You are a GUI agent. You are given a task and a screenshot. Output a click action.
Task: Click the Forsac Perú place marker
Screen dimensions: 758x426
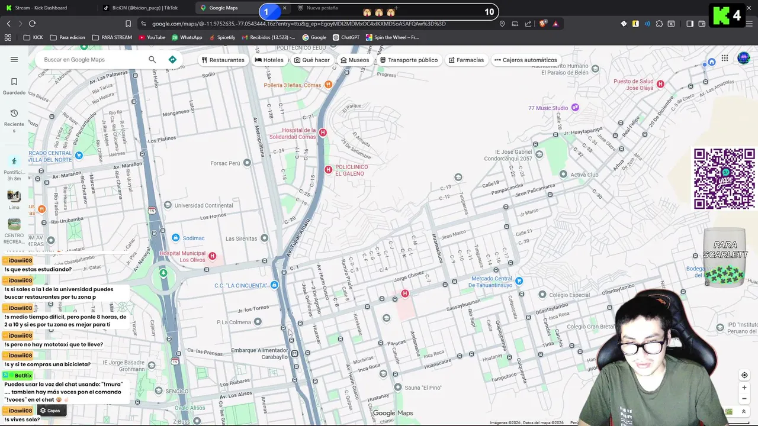point(247,163)
